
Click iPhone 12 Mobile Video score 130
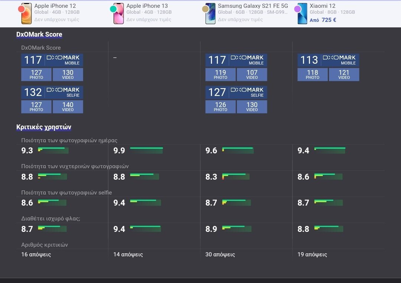click(68, 74)
